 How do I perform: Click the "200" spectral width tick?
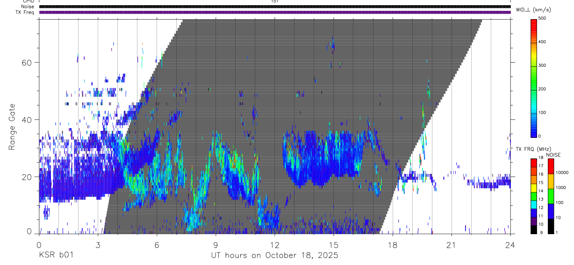click(x=542, y=89)
